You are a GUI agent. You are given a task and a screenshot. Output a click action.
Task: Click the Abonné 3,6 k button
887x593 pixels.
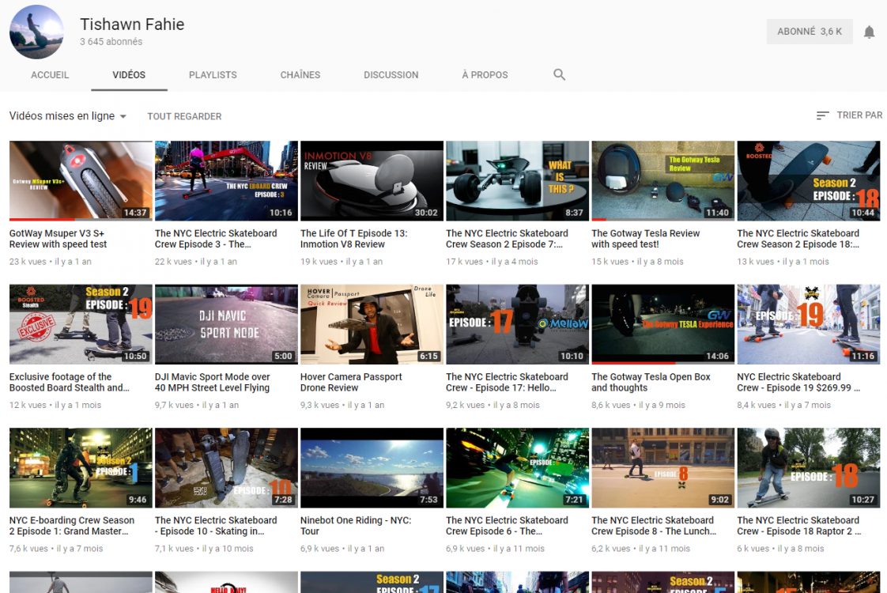click(810, 32)
